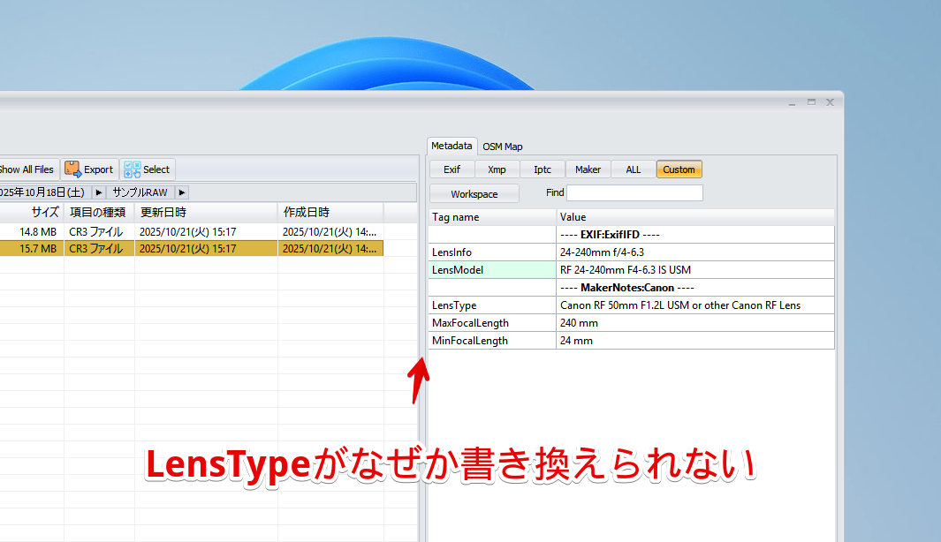
Task: Switch to the Metadata tab
Action: 452,146
